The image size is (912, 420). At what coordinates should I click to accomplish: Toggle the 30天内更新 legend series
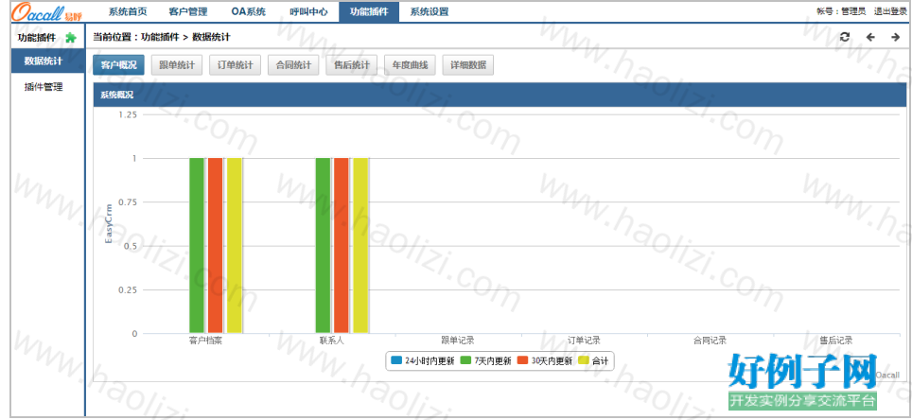(x=545, y=360)
